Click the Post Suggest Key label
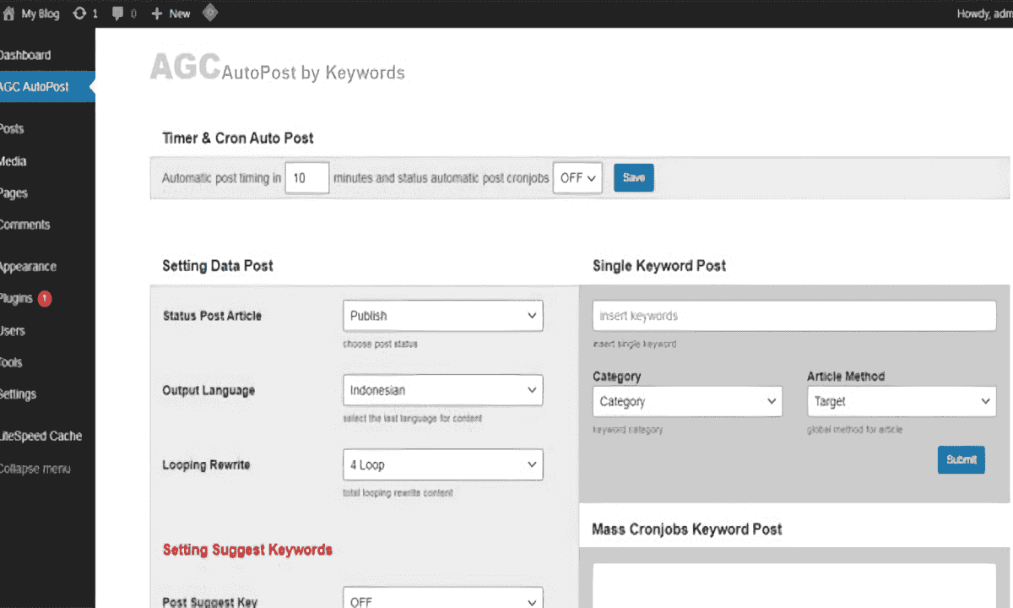This screenshot has height=608, width=1013. [x=210, y=602]
